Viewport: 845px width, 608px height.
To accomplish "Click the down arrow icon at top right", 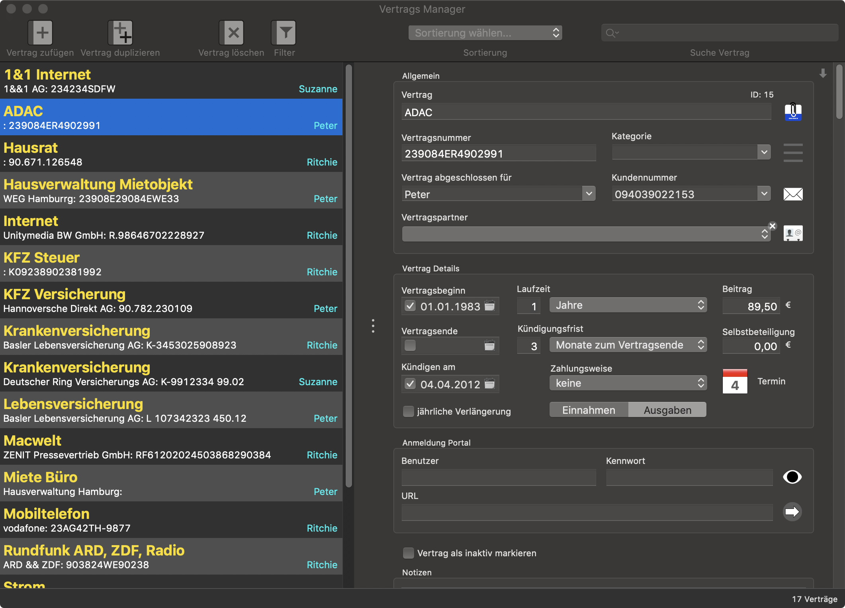I will click(823, 74).
